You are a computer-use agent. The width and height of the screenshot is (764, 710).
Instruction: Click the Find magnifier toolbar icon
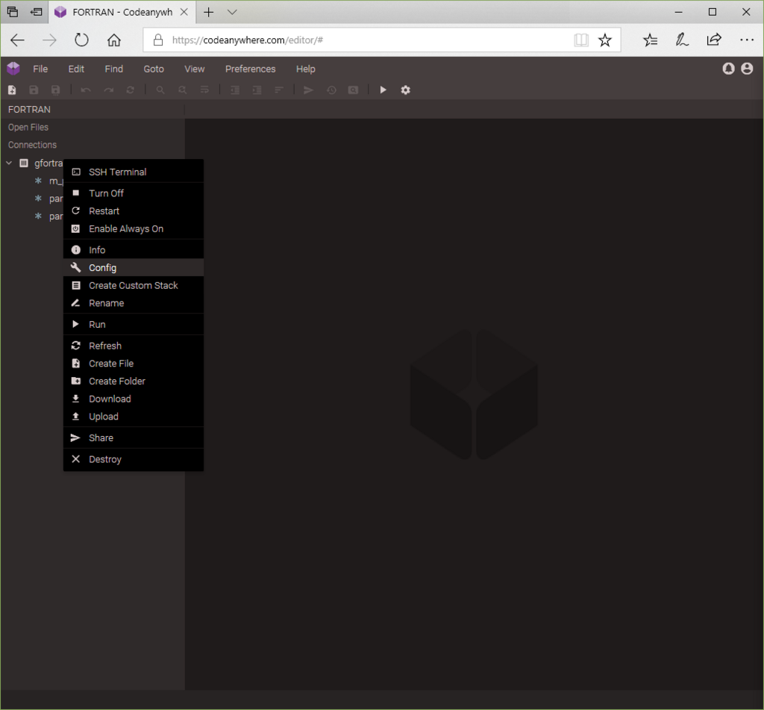[x=160, y=90]
